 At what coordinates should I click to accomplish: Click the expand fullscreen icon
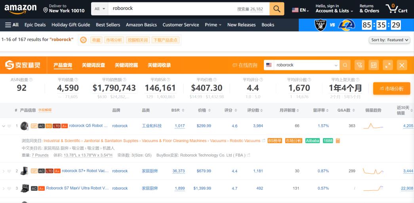pos(387,65)
